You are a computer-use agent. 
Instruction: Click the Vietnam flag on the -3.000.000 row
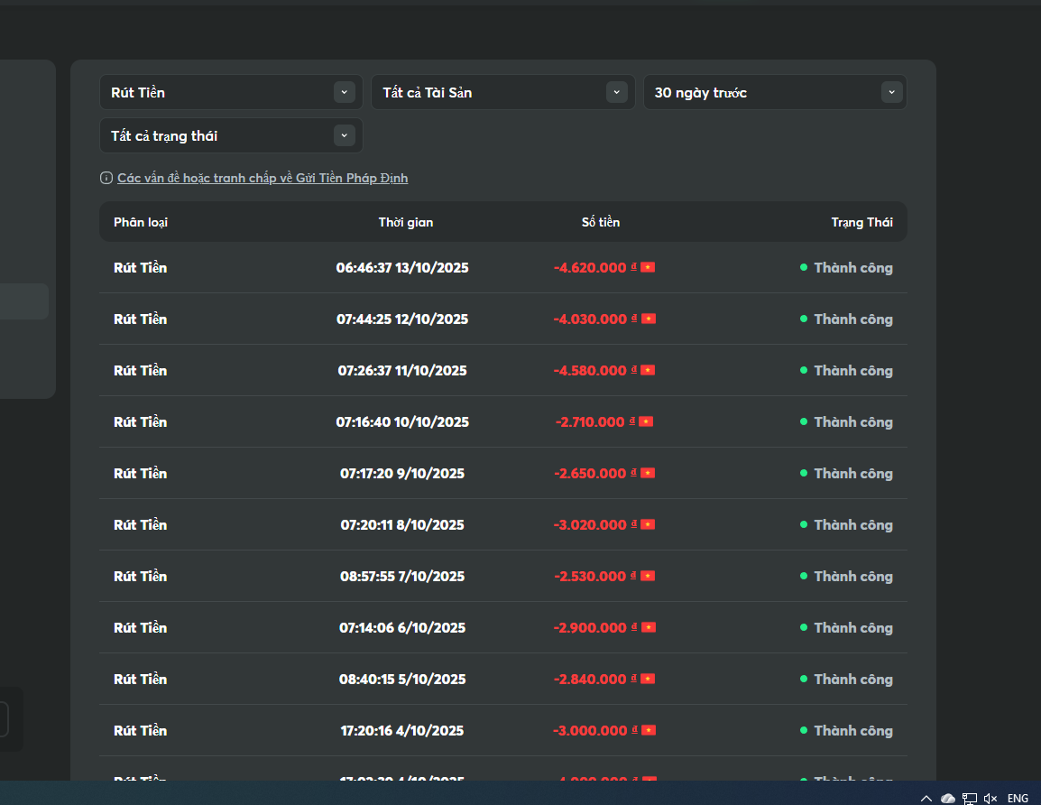(x=648, y=730)
